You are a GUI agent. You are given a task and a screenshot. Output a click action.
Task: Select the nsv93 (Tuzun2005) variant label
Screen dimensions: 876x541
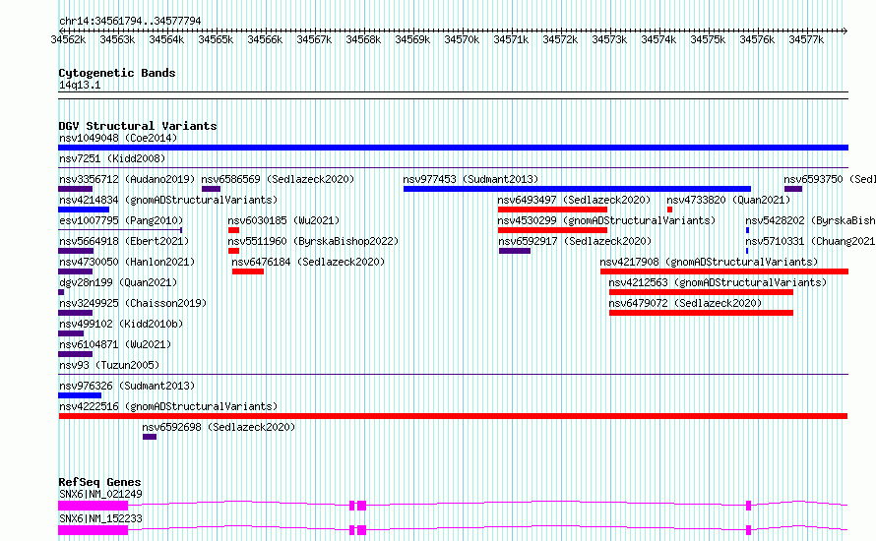[109, 365]
